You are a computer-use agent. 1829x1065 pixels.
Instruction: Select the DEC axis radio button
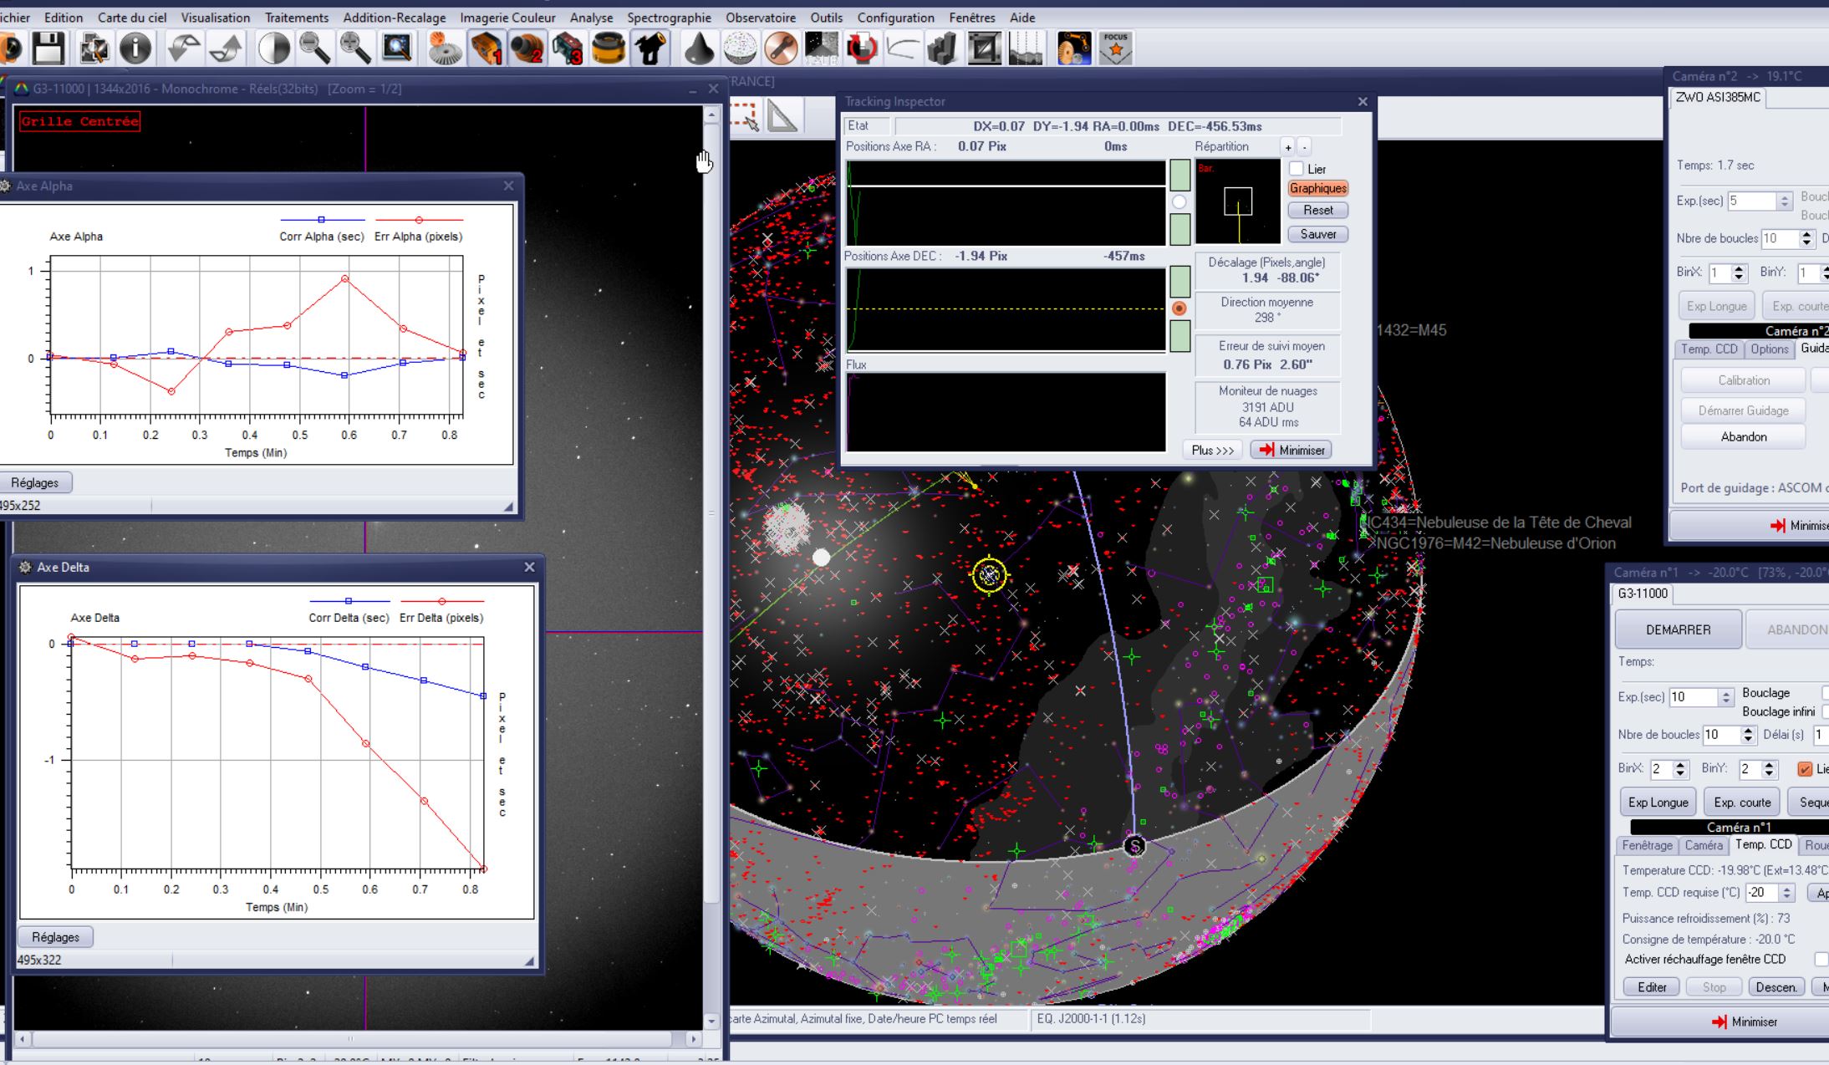1179,308
